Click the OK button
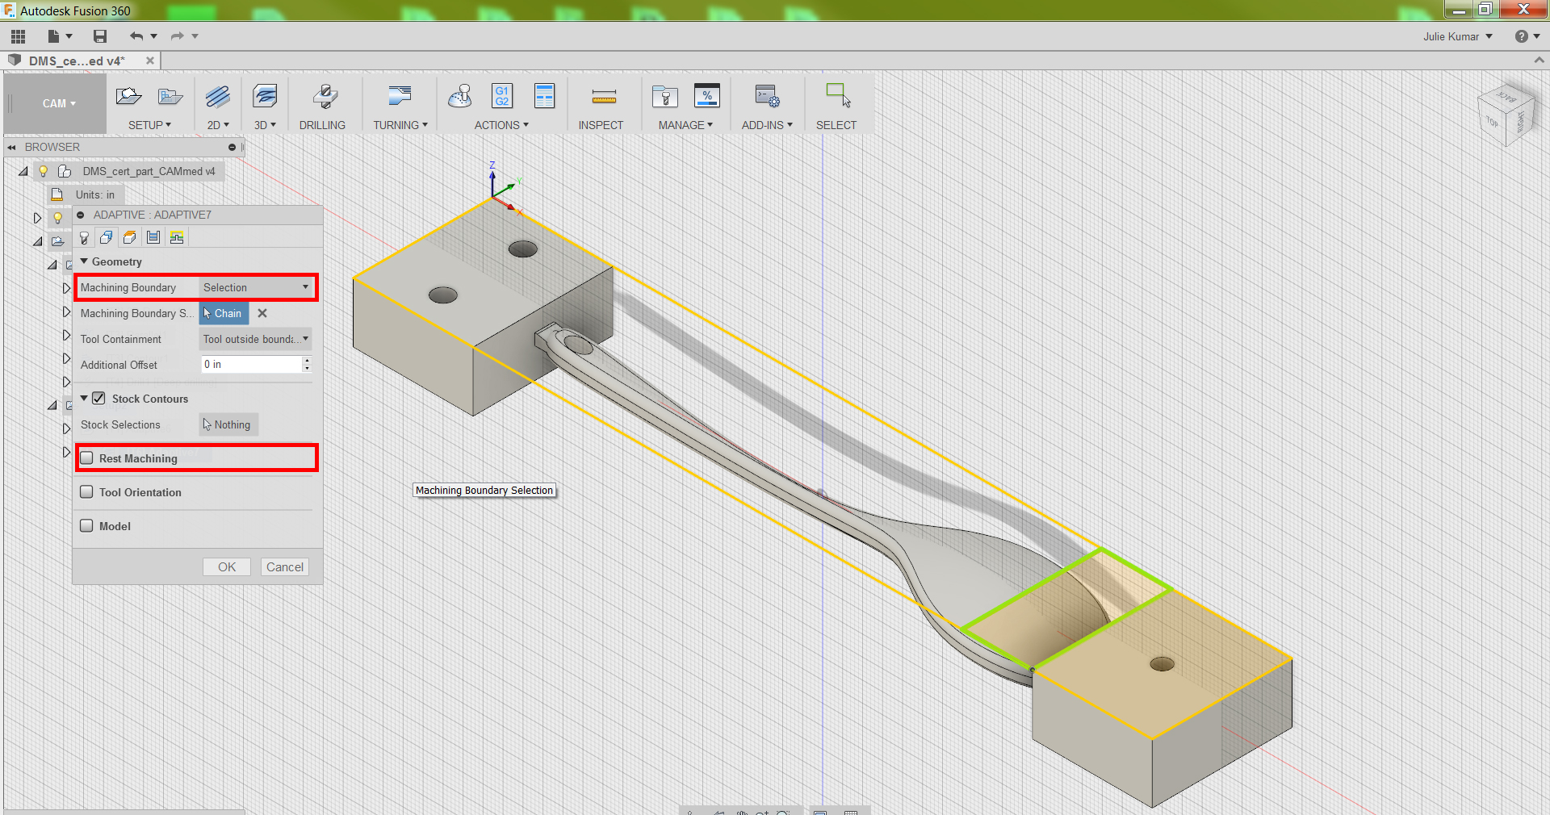 [227, 567]
